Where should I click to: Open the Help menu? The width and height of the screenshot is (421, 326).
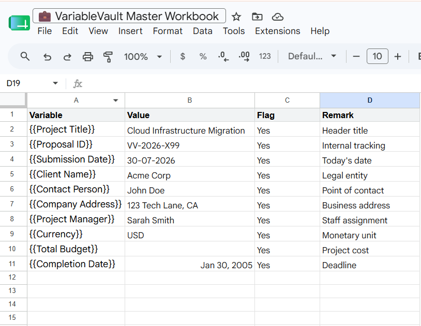320,31
